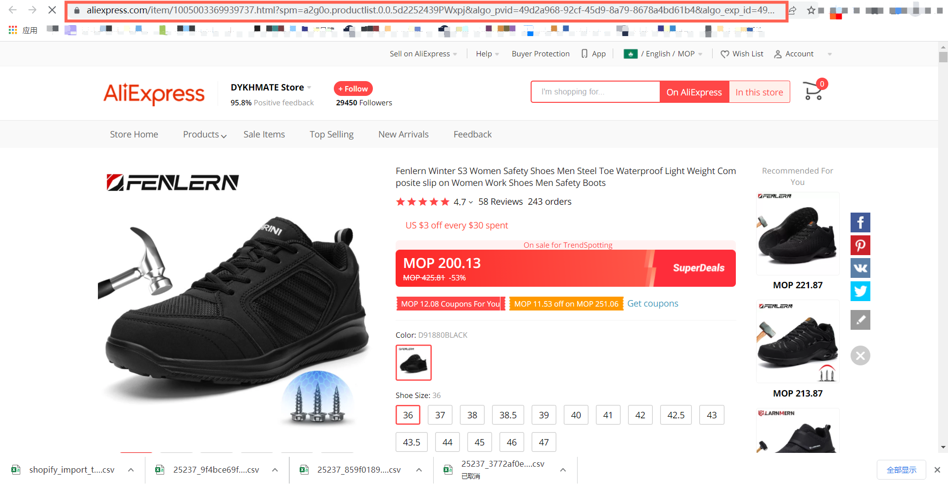
Task: Share this page via address bar share icon
Action: [x=792, y=10]
